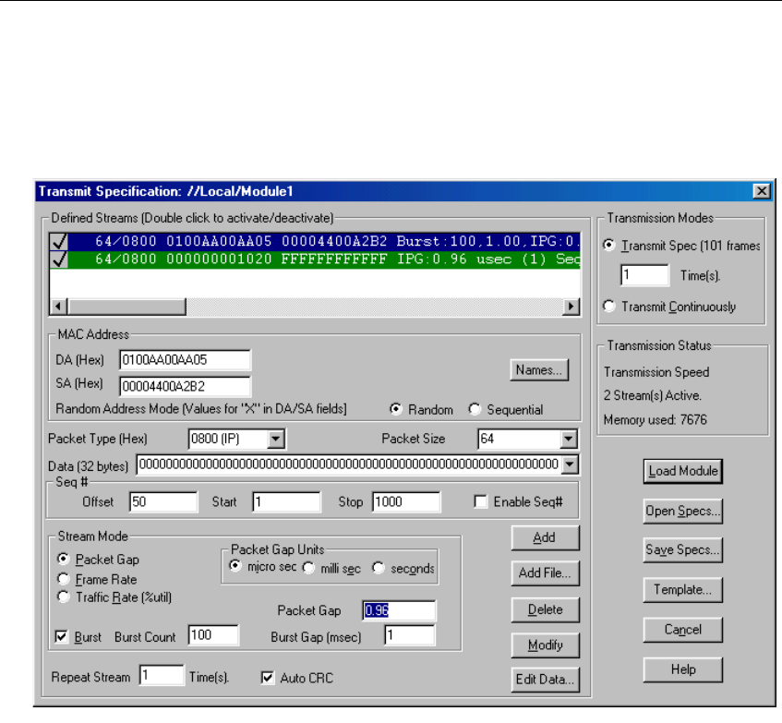Select Transmit Spec transmission mode
Screen dimensions: 782x723
(x=609, y=246)
